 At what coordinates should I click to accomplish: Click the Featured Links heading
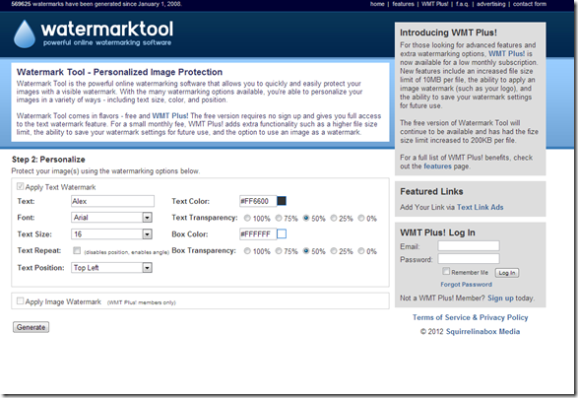point(431,191)
